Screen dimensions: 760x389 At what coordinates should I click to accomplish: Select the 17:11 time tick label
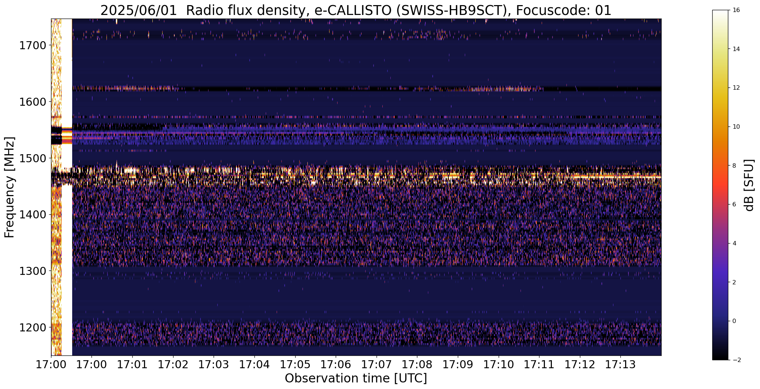[x=539, y=365]
